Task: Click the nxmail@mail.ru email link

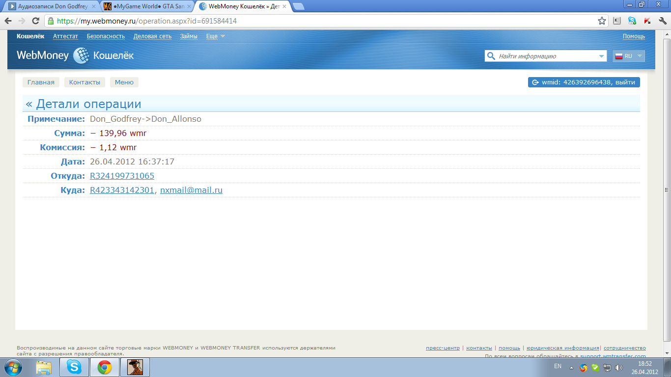Action: 191,190
